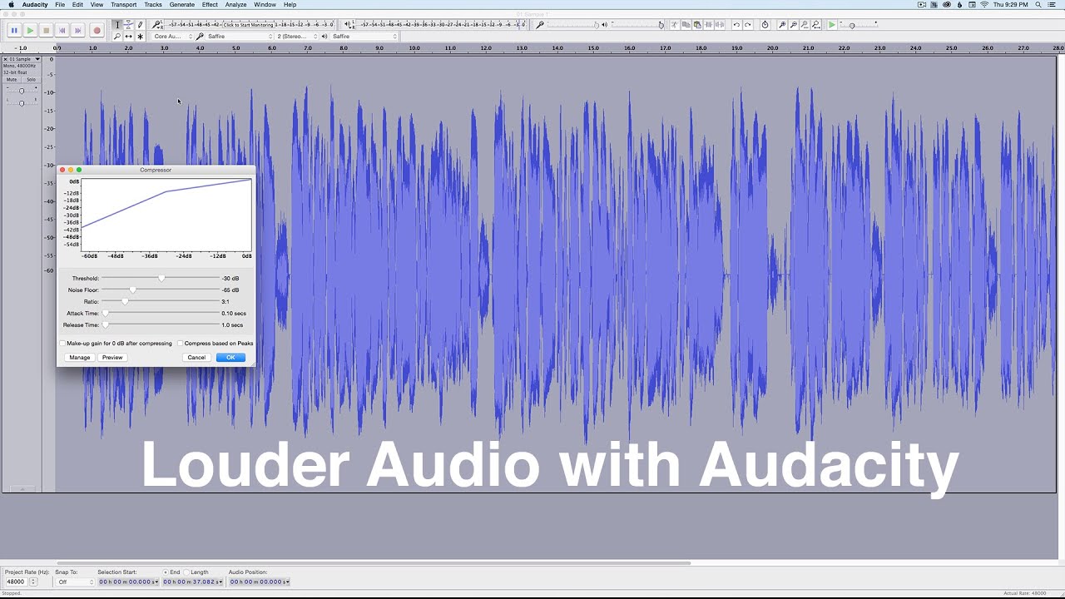Click the Sync-Lock tracks clock icon

click(x=765, y=25)
